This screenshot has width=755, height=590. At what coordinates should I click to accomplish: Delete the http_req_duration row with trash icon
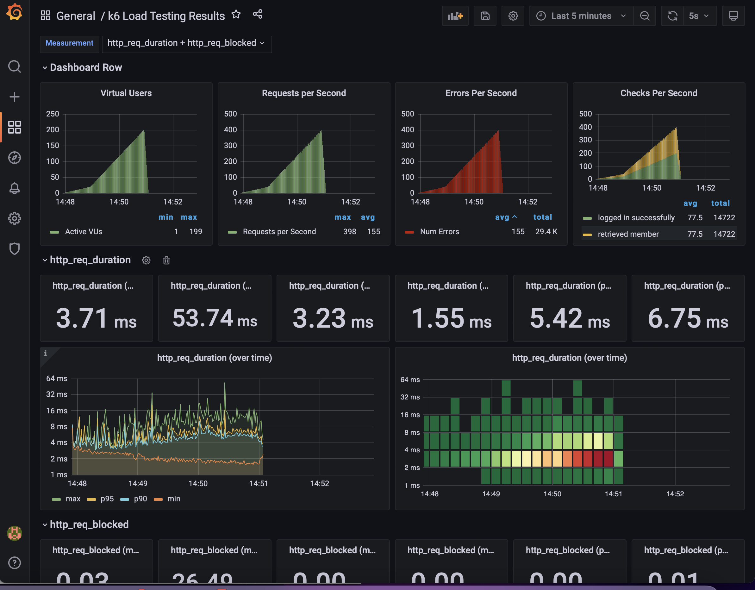point(166,260)
